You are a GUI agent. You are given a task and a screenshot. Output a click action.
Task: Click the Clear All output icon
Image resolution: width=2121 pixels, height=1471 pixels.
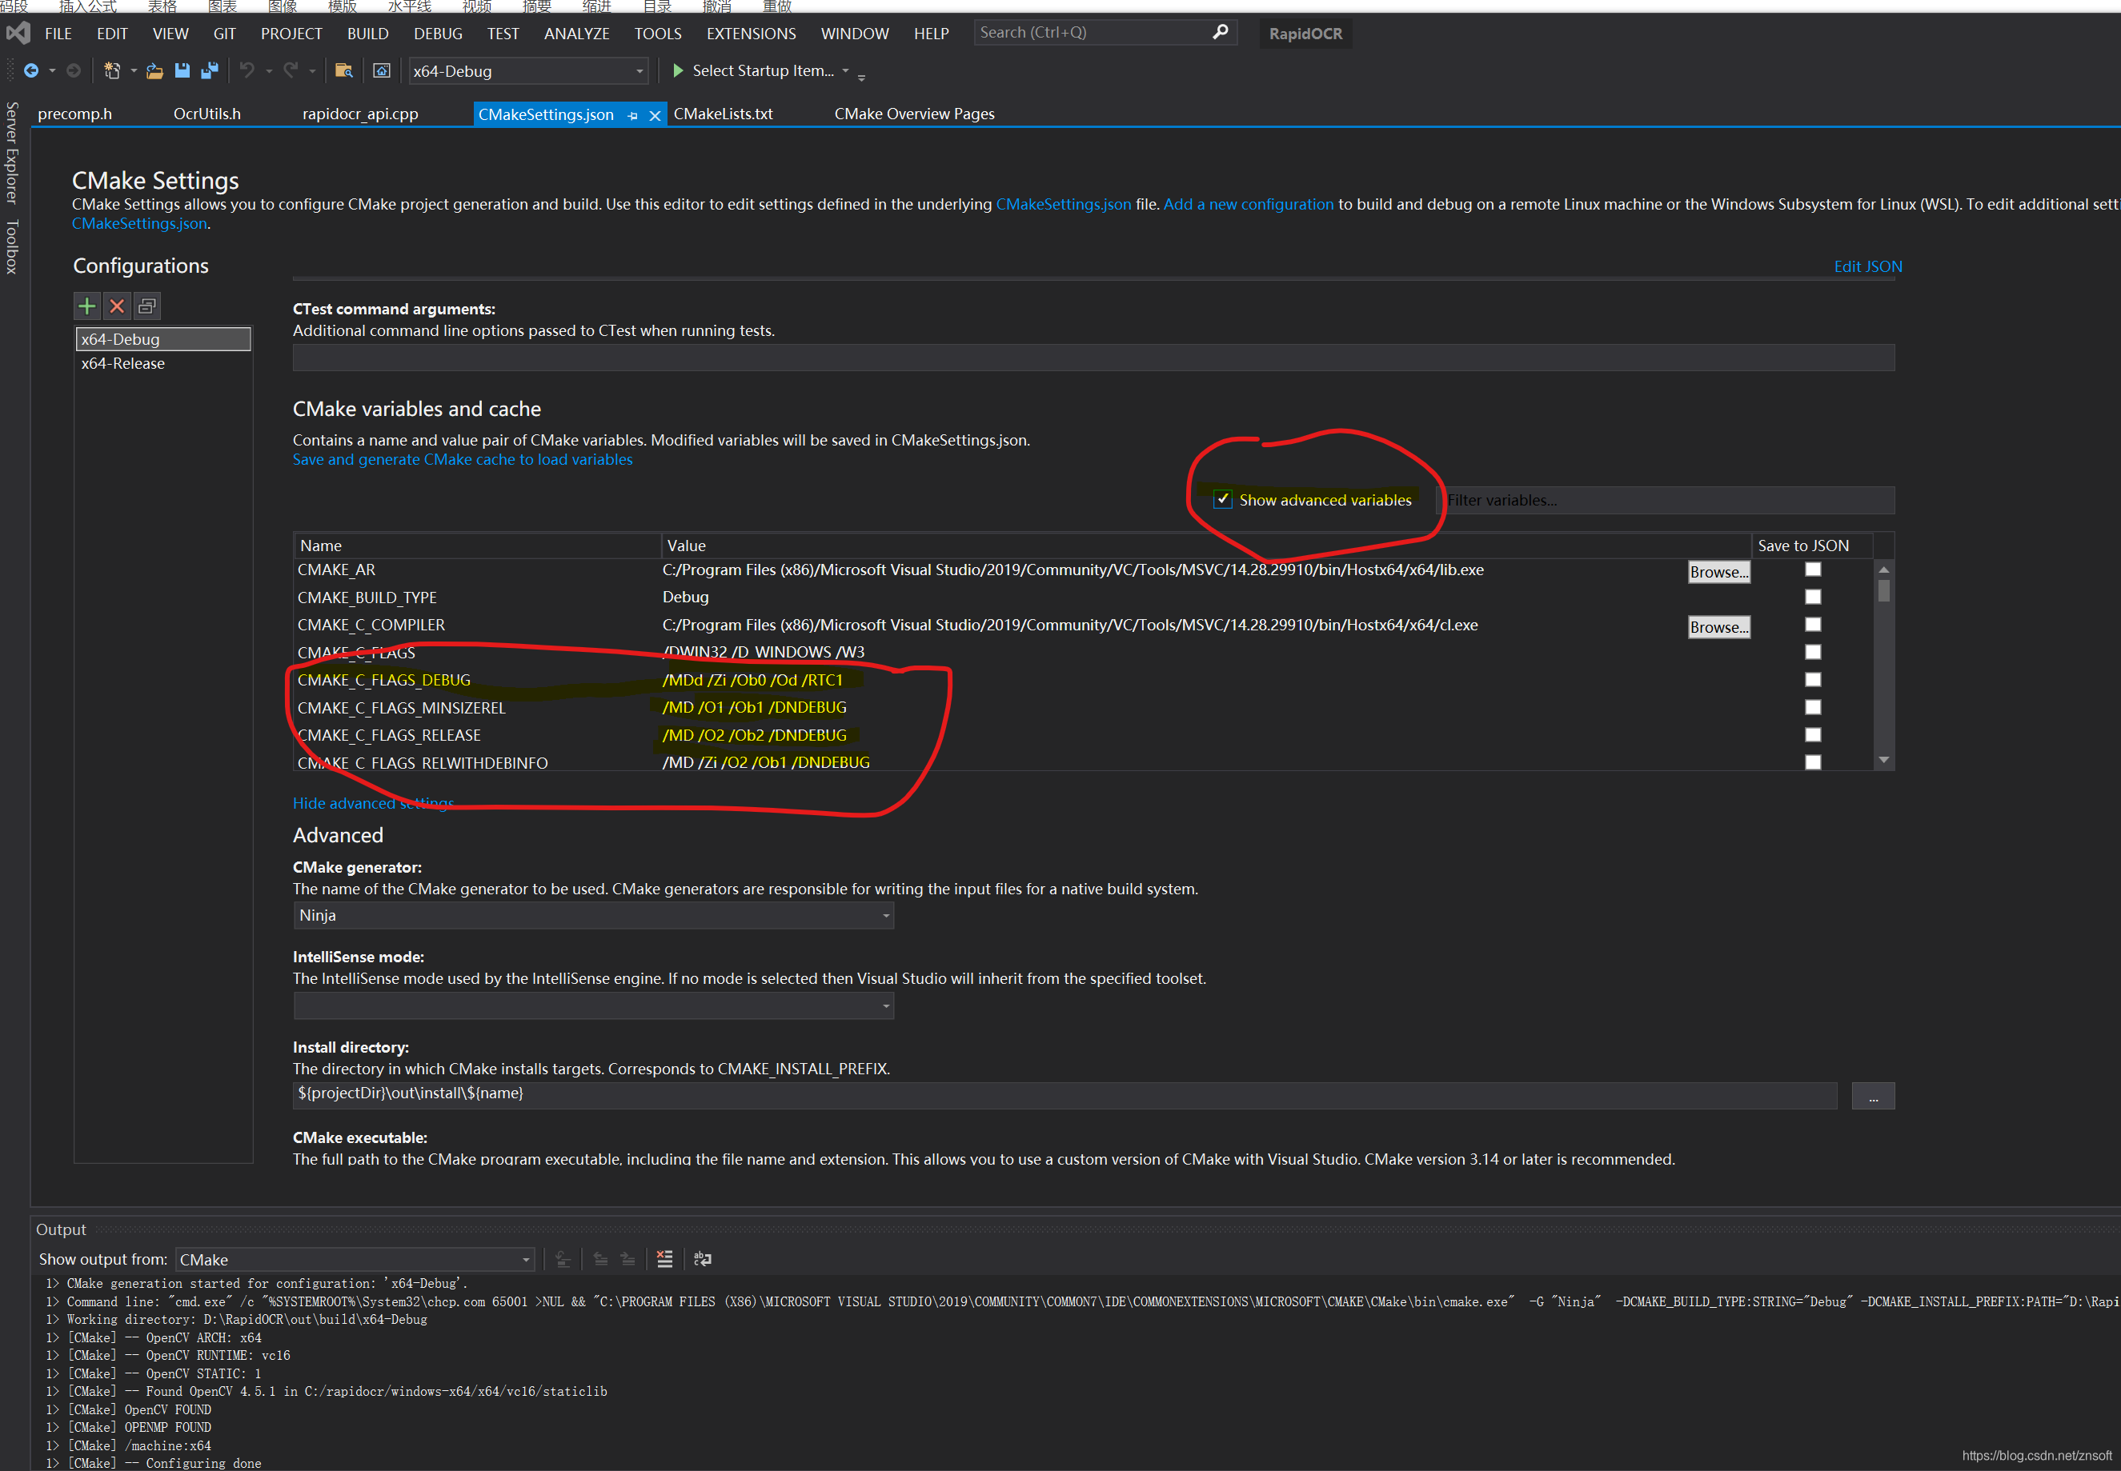[664, 1259]
